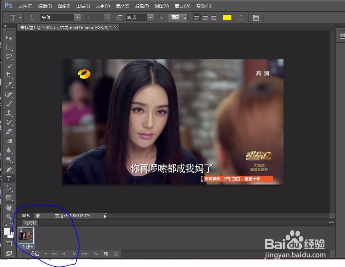This screenshot has width=345, height=267.
Task: Open the 视图(V) menu
Action: click(162, 6)
